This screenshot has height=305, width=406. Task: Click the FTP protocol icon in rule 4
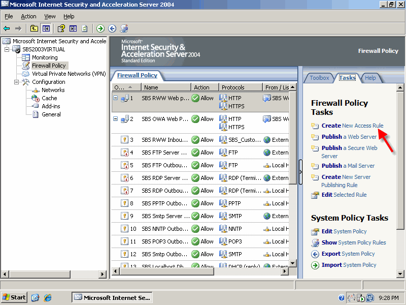pyautogui.click(x=223, y=152)
